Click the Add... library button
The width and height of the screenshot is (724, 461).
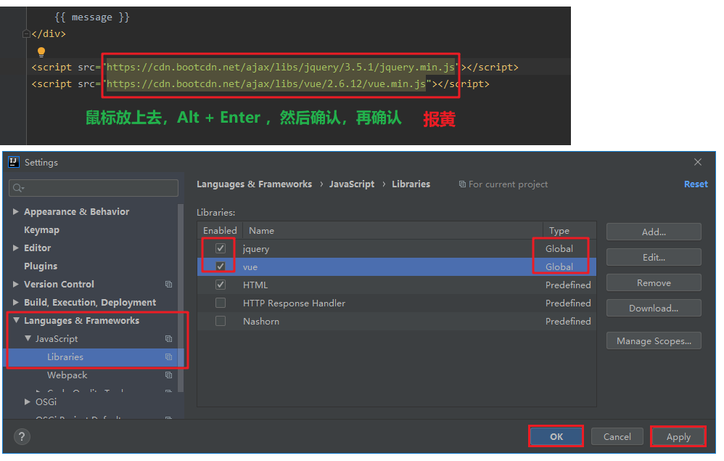tap(654, 232)
